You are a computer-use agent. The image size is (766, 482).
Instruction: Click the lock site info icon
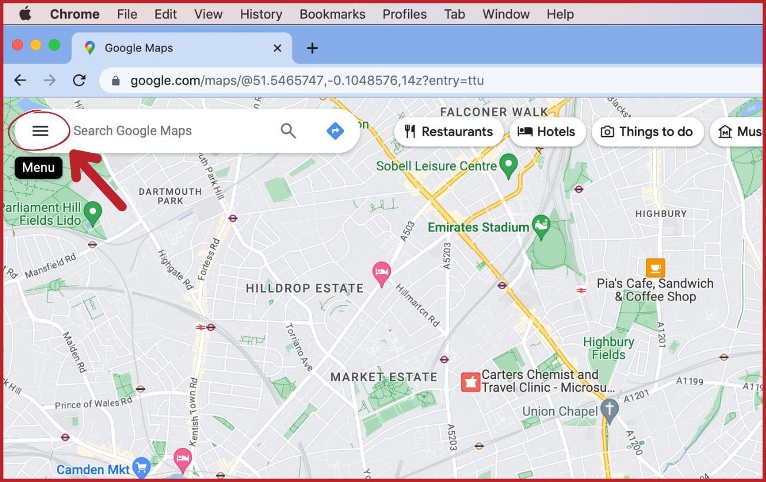click(115, 80)
